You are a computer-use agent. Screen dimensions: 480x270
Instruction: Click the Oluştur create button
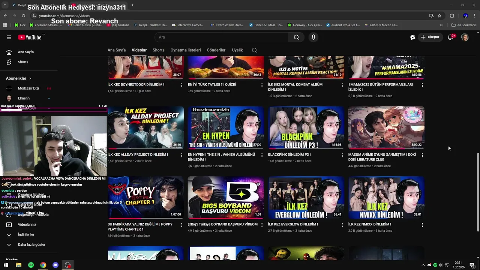tap(430, 37)
